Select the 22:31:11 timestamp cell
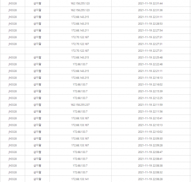The height and width of the screenshot is (182, 191). point(150,17)
